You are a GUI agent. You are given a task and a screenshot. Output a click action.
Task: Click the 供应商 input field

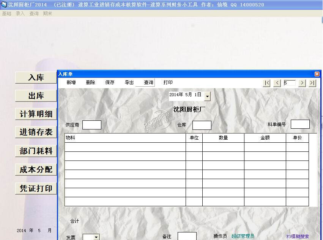tap(92, 125)
